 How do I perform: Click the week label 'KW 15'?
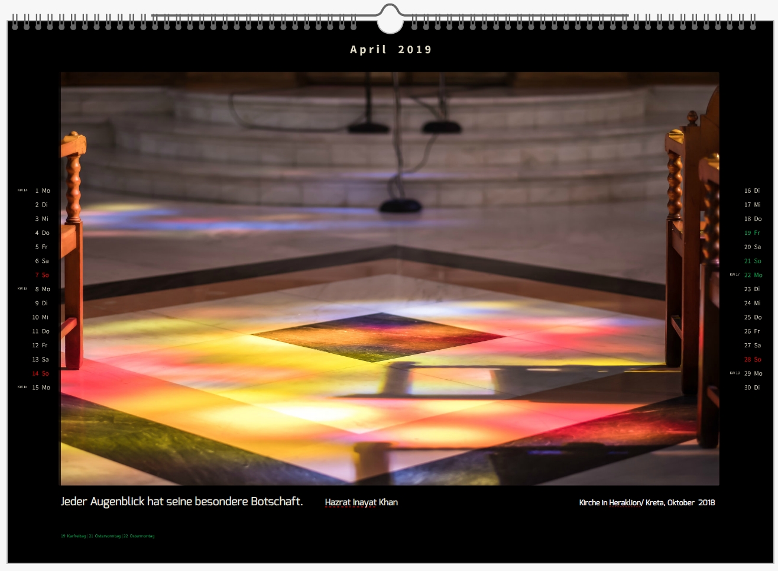[22, 289]
